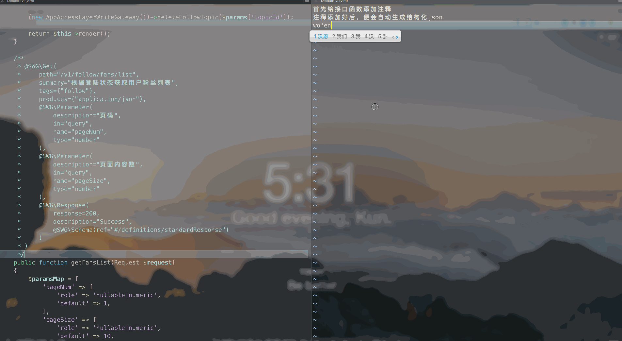Click the response=200 line
Image resolution: width=622 pixels, height=341 pixels.
click(x=76, y=213)
